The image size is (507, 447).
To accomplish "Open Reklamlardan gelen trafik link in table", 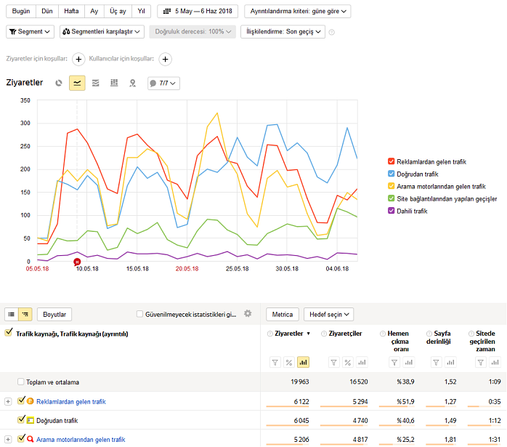I will pos(71,402).
